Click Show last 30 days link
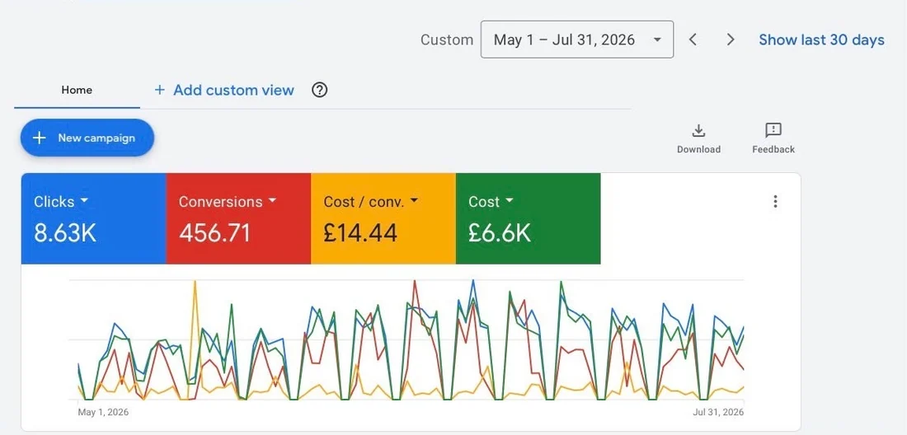Image resolution: width=907 pixels, height=435 pixels. pos(821,40)
